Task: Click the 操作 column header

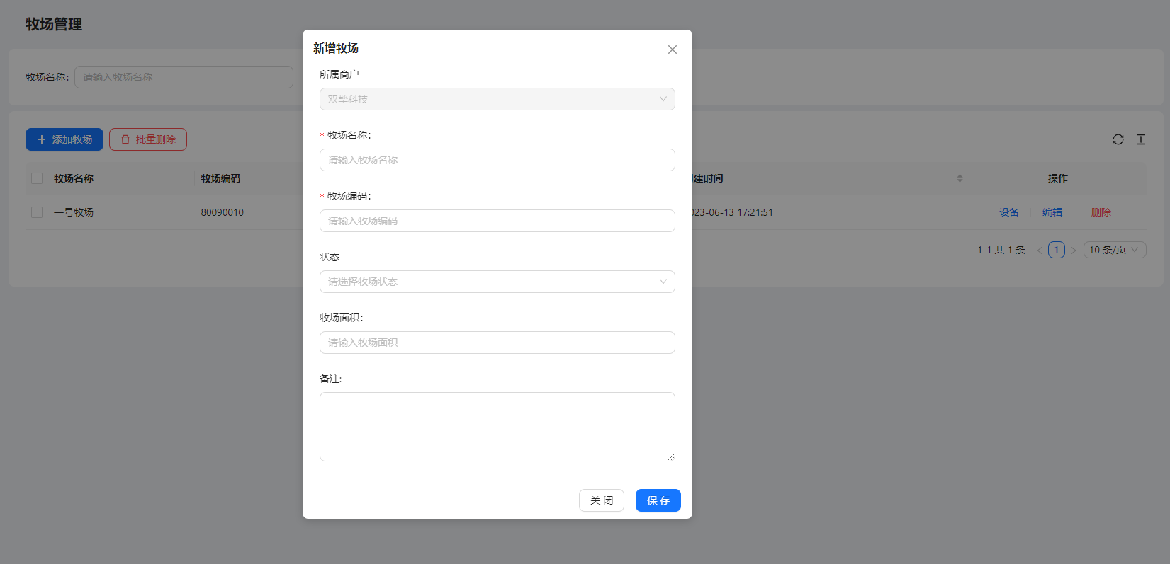Action: [x=1057, y=178]
